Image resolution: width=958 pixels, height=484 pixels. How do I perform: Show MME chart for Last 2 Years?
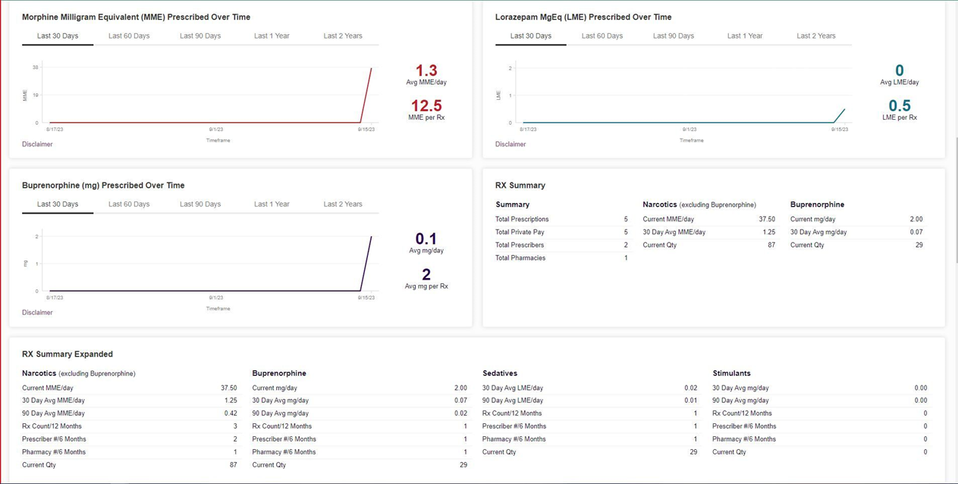click(x=343, y=36)
